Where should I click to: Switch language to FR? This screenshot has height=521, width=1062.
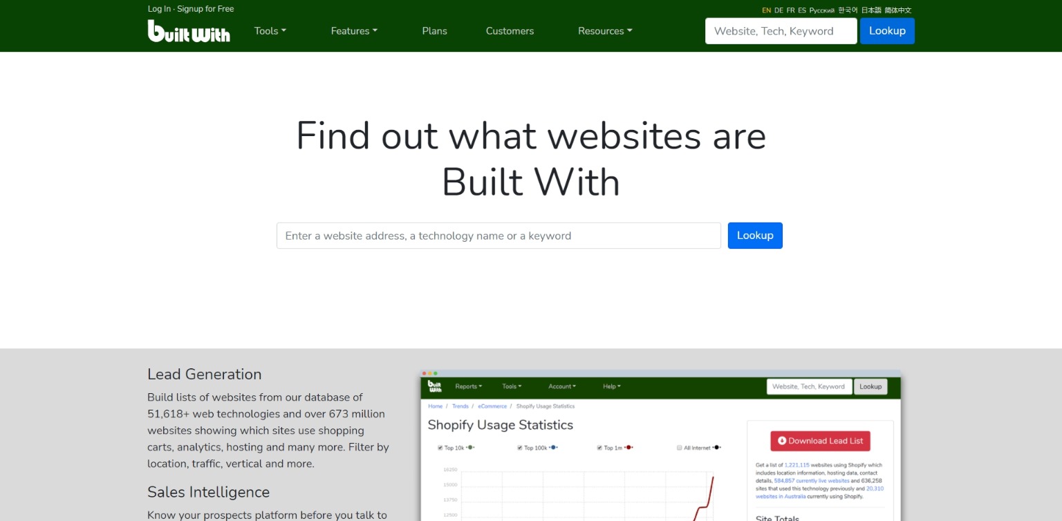click(790, 10)
